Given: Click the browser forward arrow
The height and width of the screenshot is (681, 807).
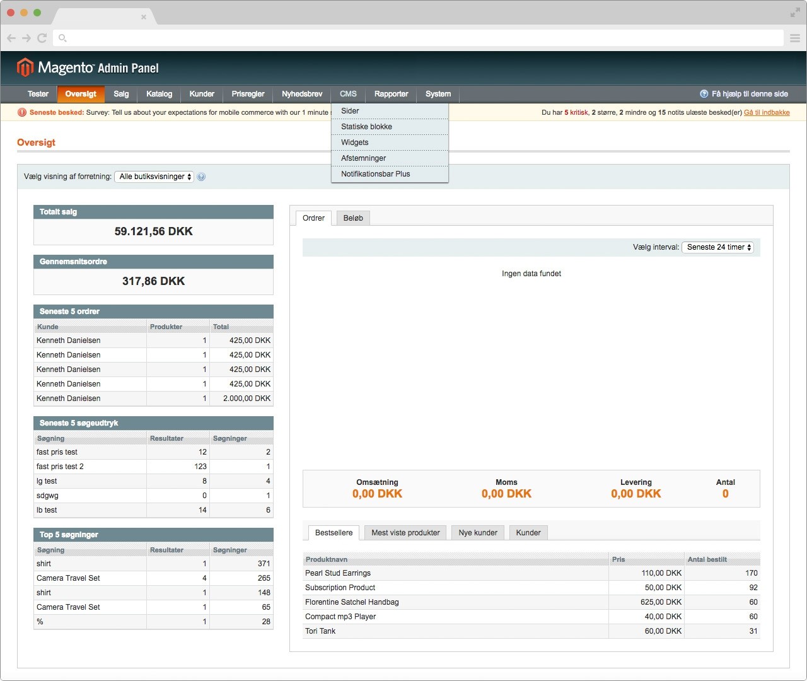Looking at the screenshot, I should [26, 38].
